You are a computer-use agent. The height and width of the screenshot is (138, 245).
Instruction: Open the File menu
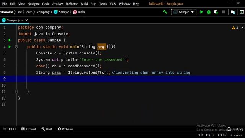pyautogui.click(x=5, y=4)
